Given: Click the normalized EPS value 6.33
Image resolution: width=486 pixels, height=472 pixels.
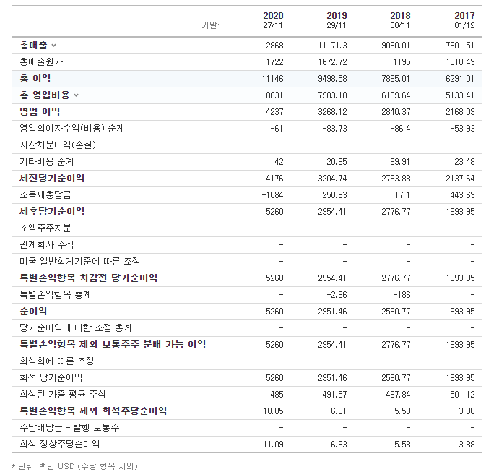Looking at the screenshot, I should (339, 445).
